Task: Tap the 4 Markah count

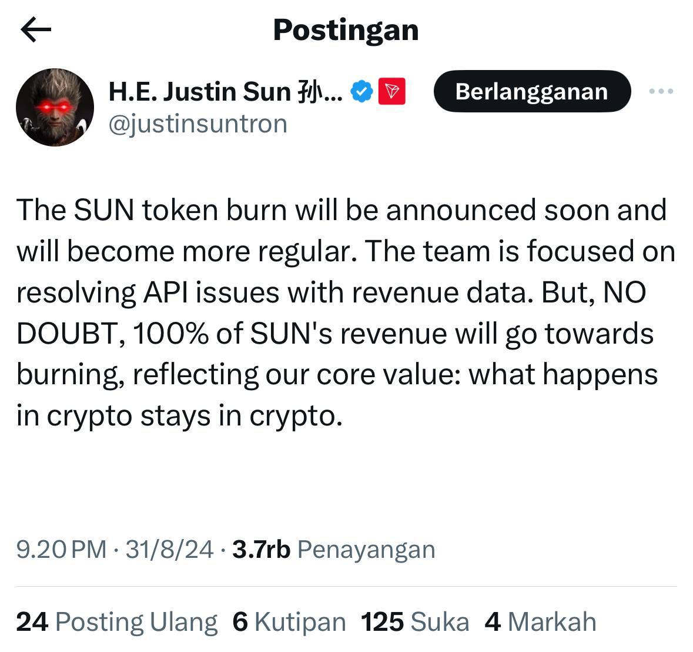Action: click(540, 622)
